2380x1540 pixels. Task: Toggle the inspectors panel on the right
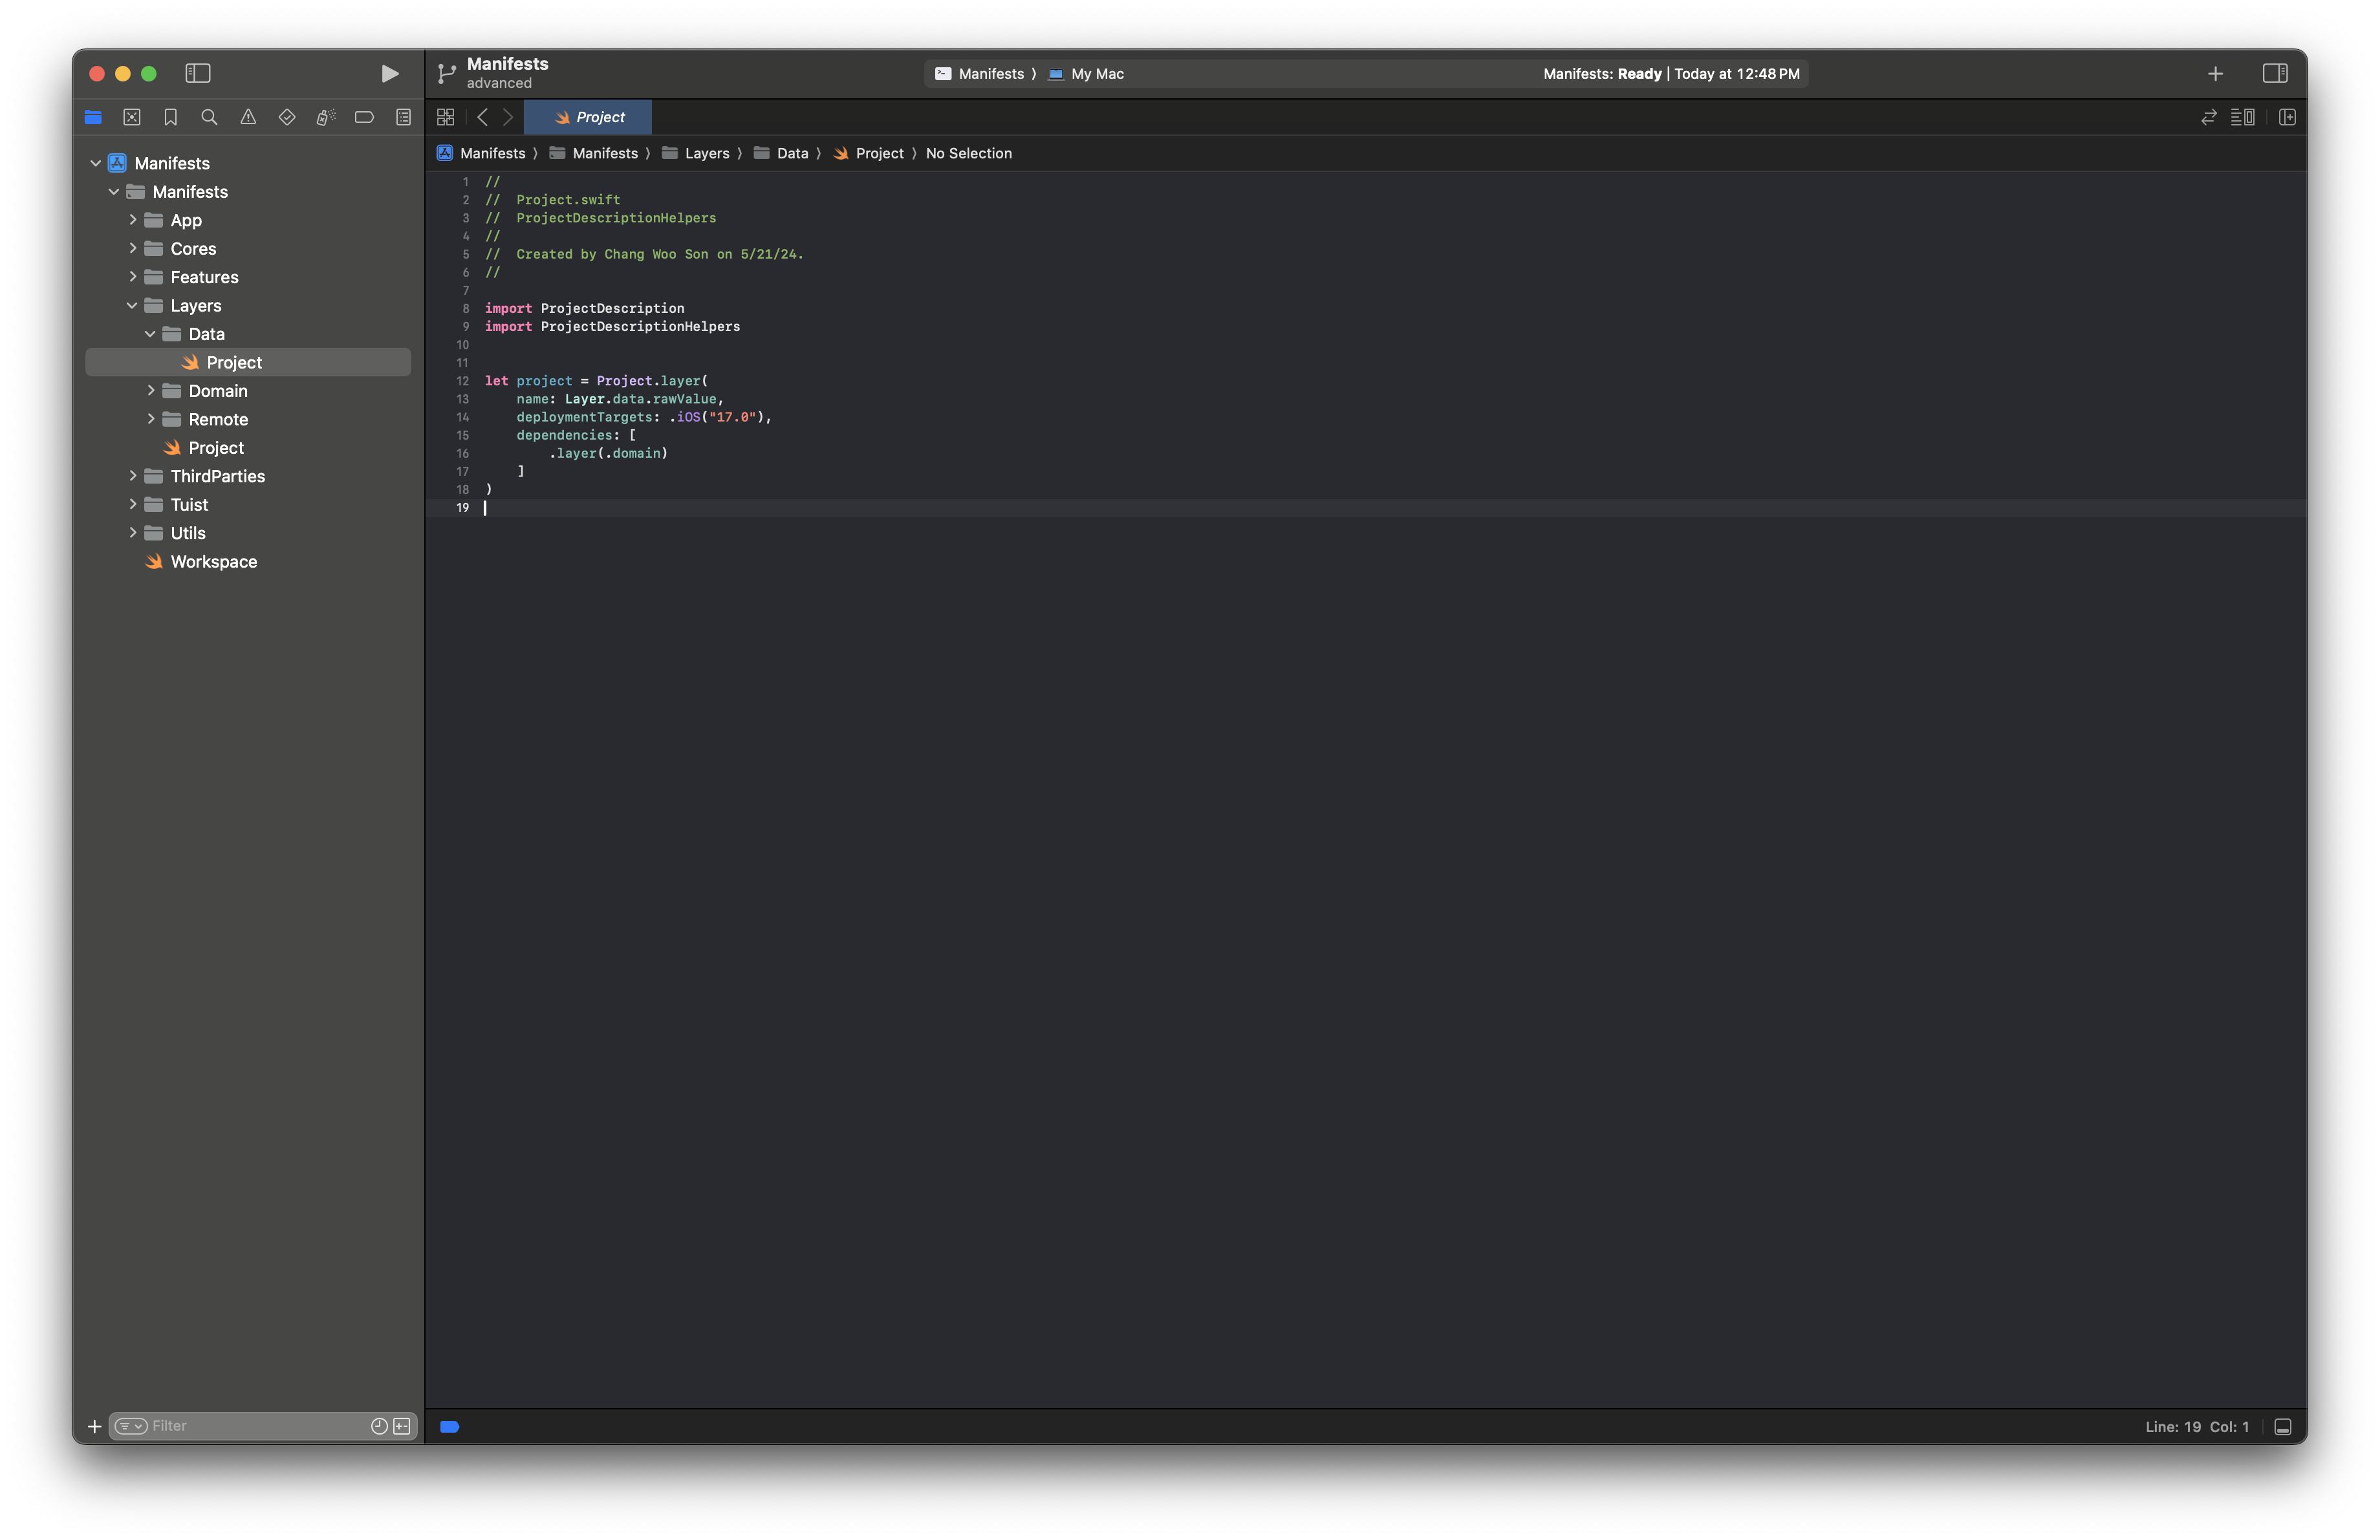[2275, 73]
